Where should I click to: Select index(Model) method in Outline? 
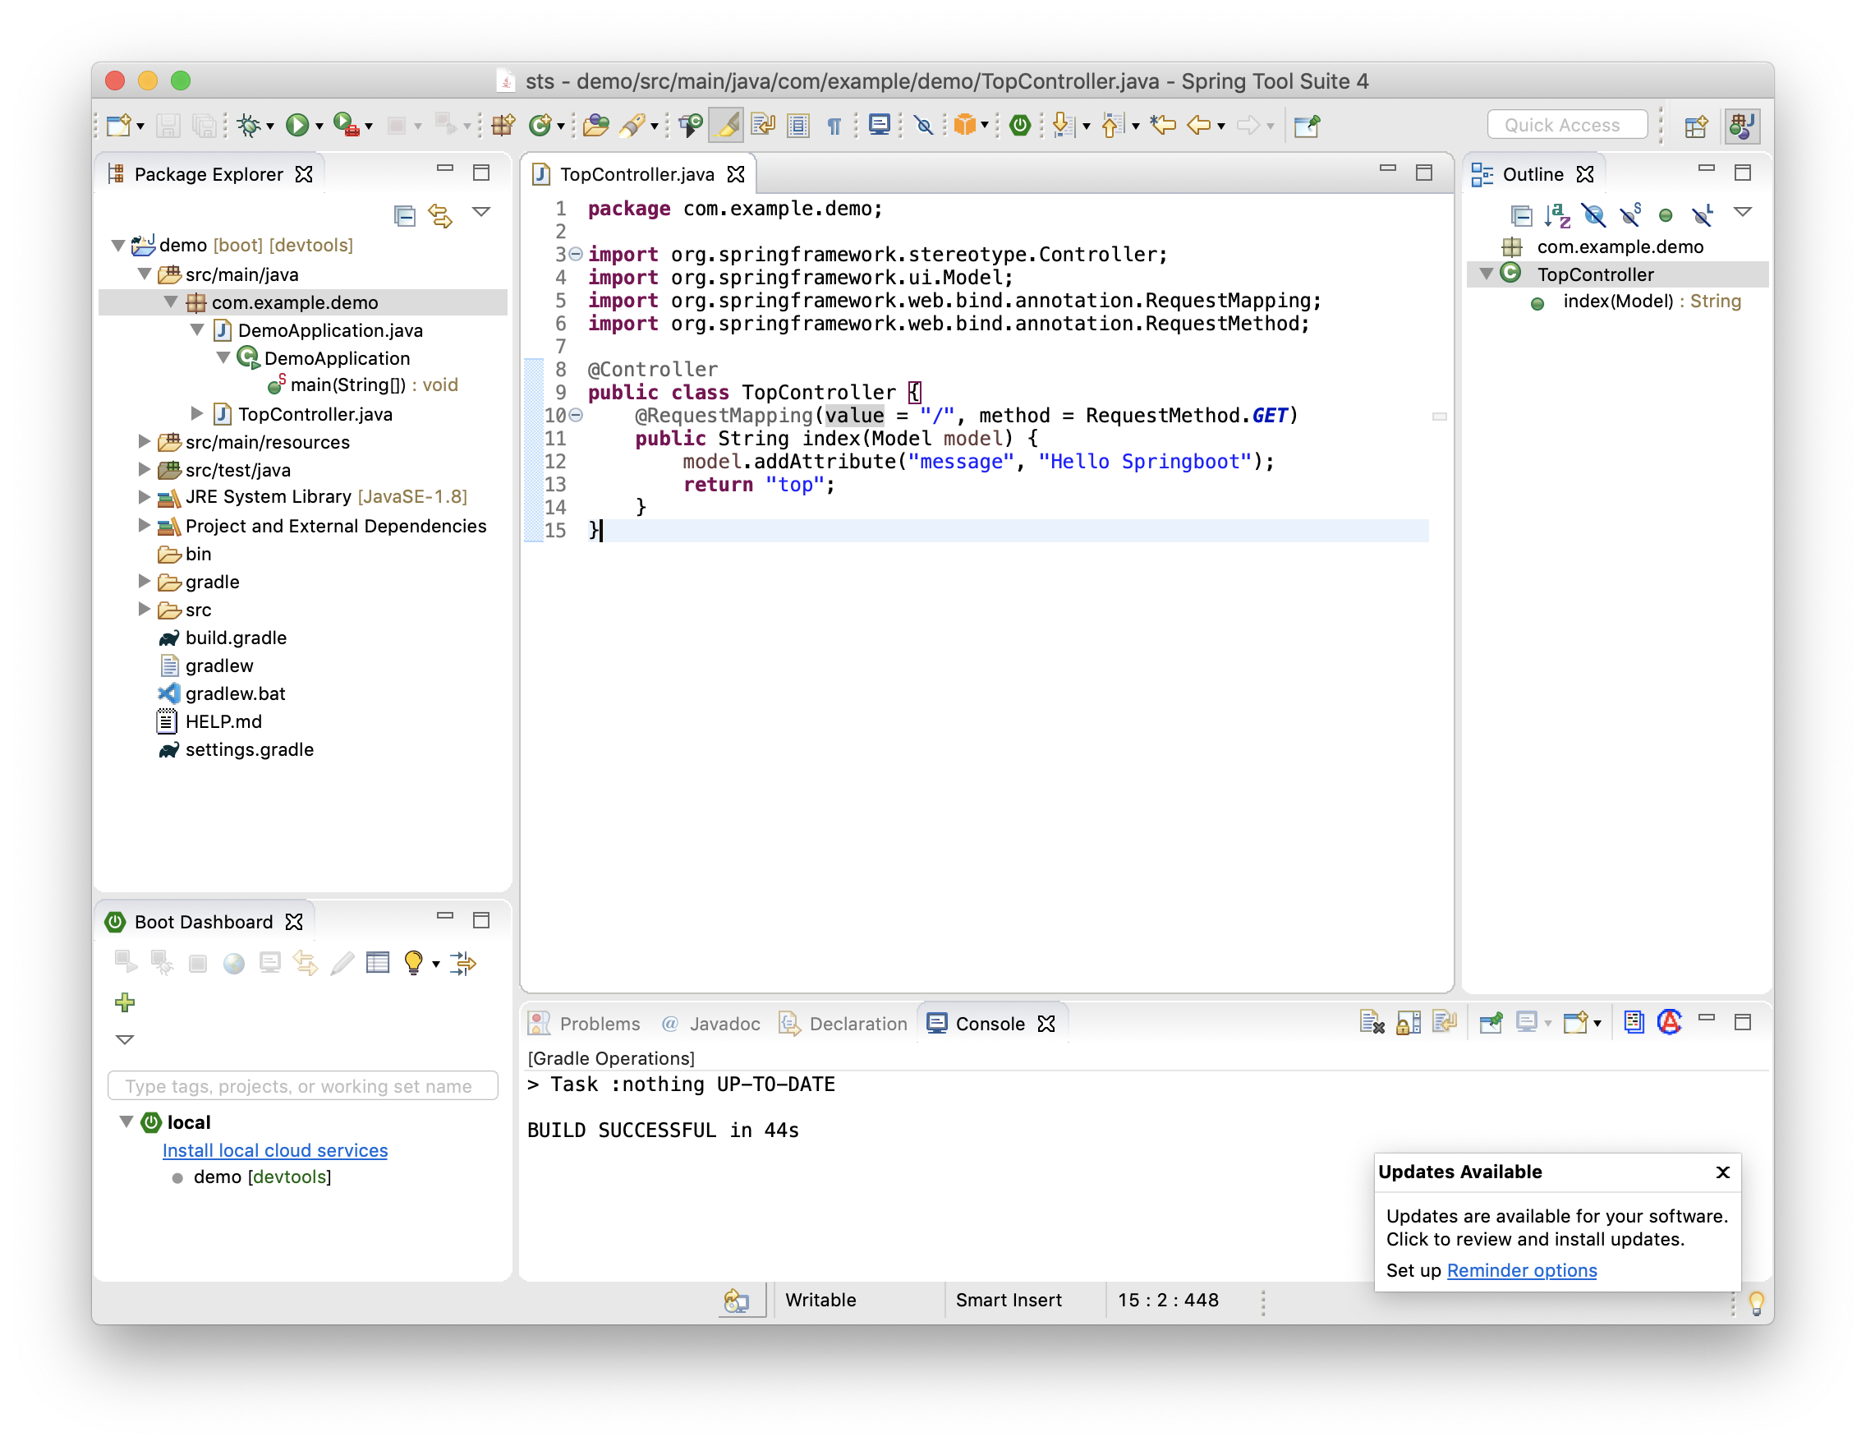coord(1652,302)
